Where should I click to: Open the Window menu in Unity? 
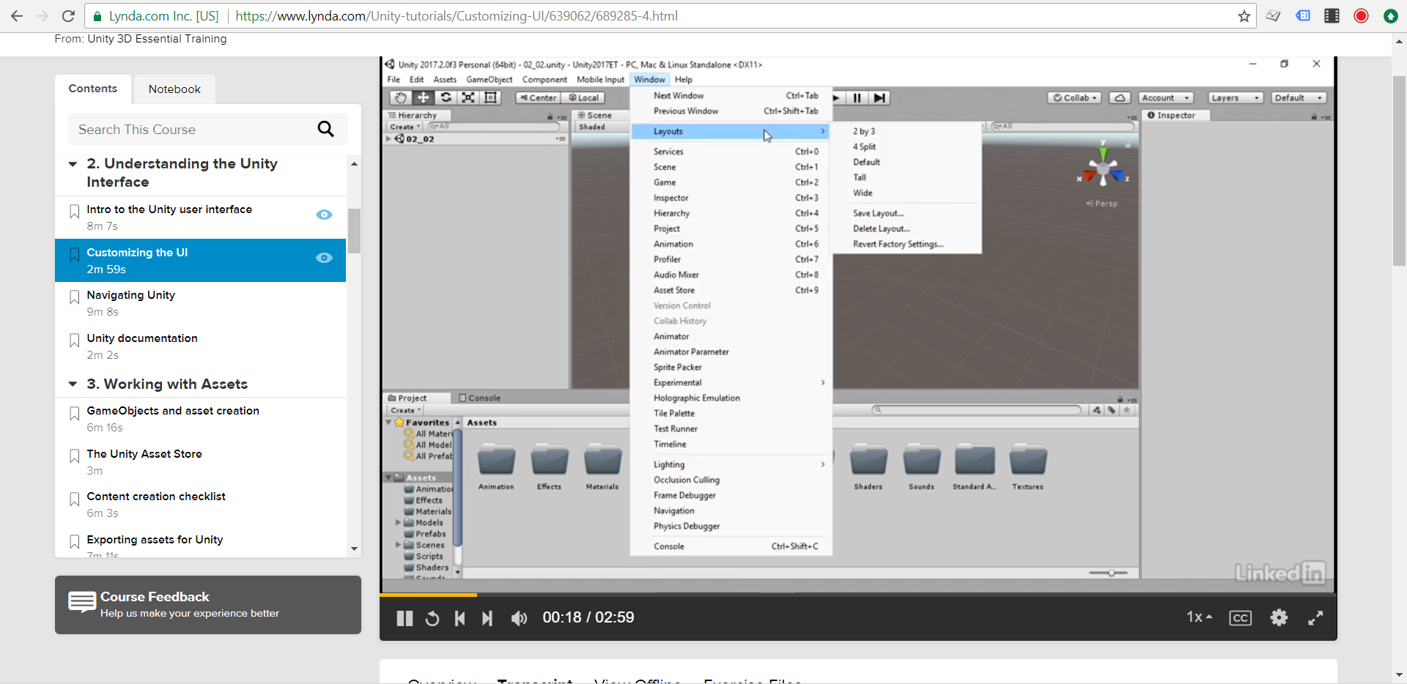[x=649, y=80]
